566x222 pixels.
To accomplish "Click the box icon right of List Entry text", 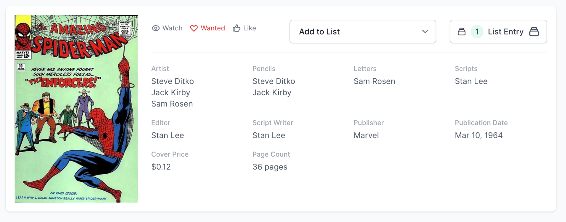I will [x=534, y=32].
